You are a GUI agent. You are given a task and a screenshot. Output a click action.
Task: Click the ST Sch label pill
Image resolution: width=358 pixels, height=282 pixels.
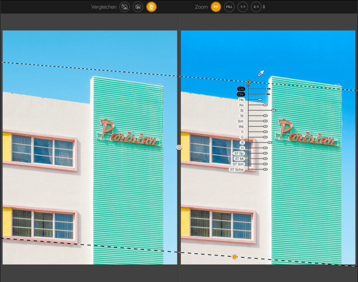tap(238, 164)
